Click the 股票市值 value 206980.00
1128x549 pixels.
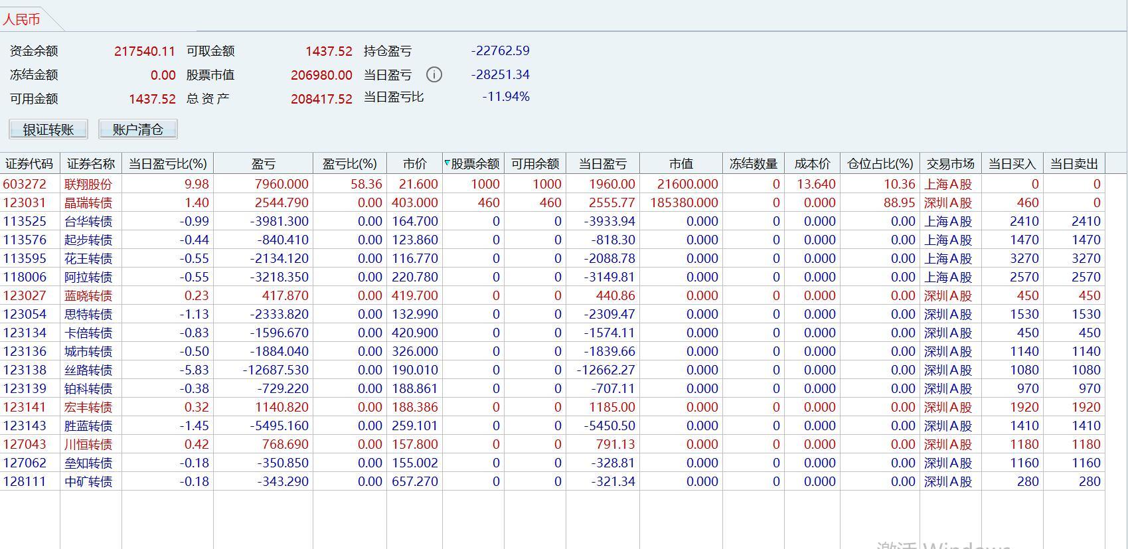(321, 75)
